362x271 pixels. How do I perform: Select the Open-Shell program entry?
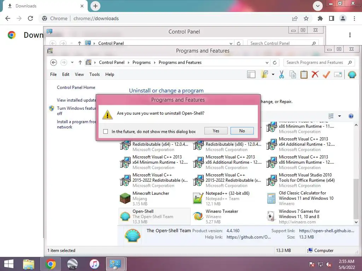154,216
